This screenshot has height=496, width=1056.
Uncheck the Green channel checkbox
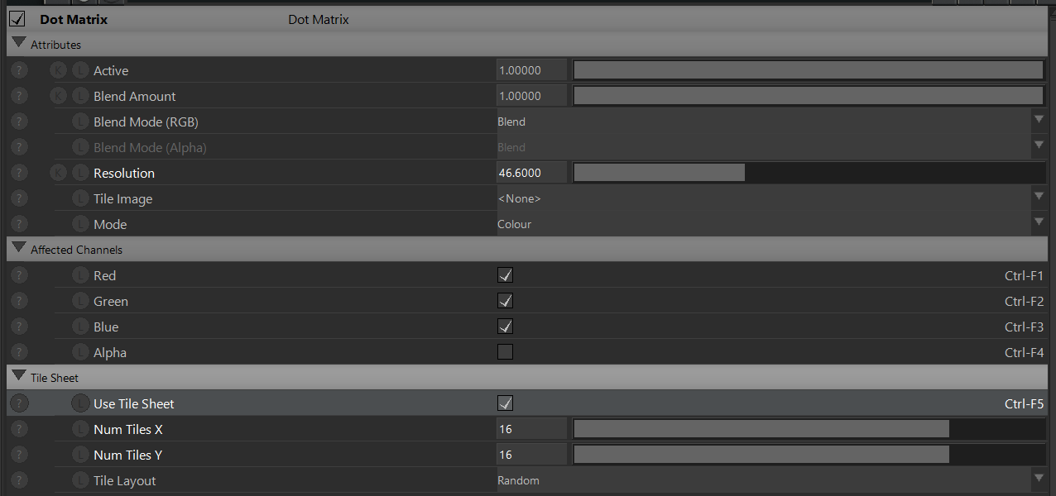coord(505,301)
